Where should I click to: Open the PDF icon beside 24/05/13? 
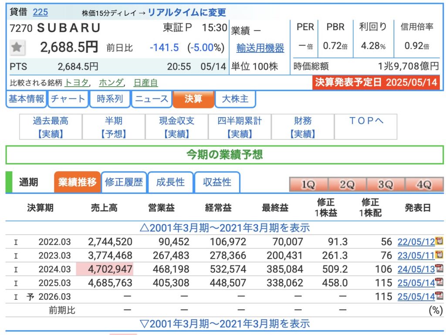coord(439,268)
